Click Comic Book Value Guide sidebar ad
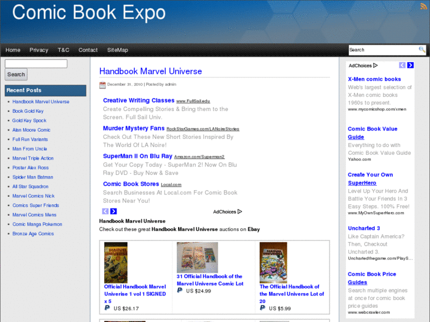430x322 pixels. click(x=373, y=133)
